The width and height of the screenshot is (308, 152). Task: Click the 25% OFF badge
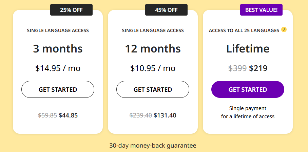click(x=71, y=10)
